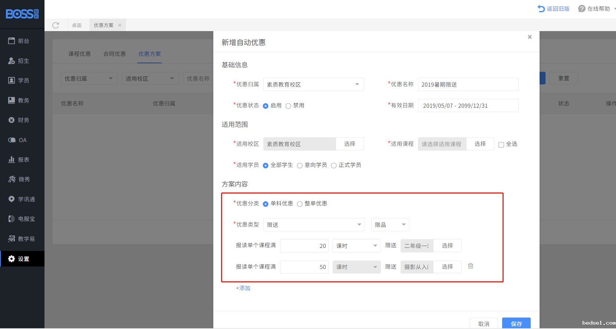Open the background 适用校区 filter dropdown

coord(151,78)
